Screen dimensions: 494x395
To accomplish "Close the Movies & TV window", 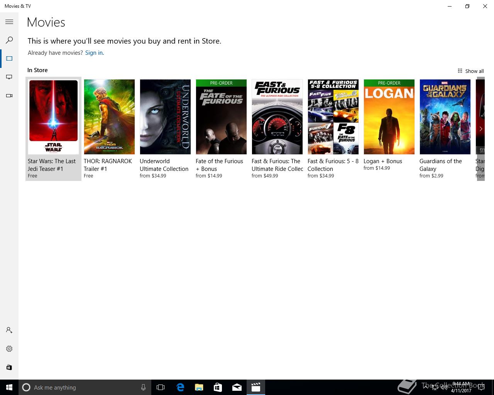I will click(x=485, y=6).
